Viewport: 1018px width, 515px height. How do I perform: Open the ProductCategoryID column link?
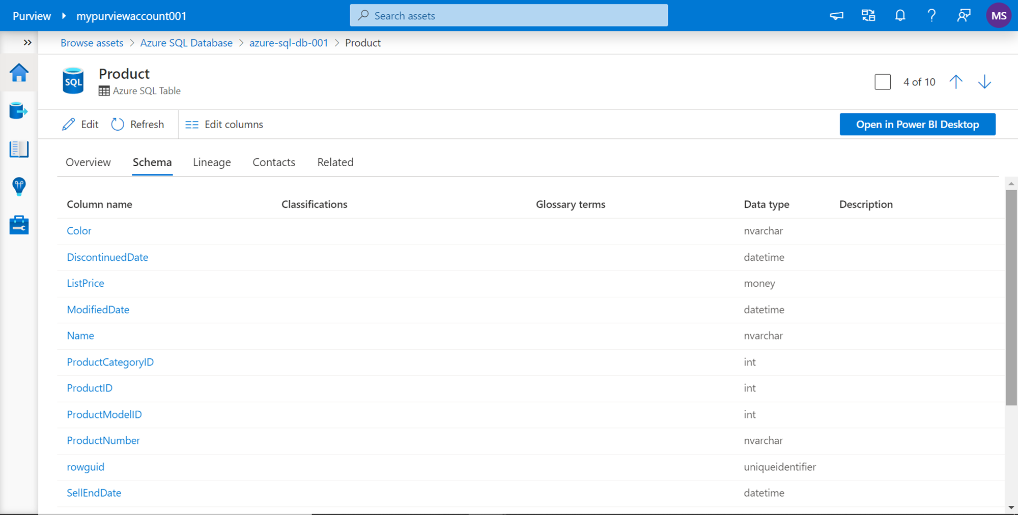click(110, 362)
